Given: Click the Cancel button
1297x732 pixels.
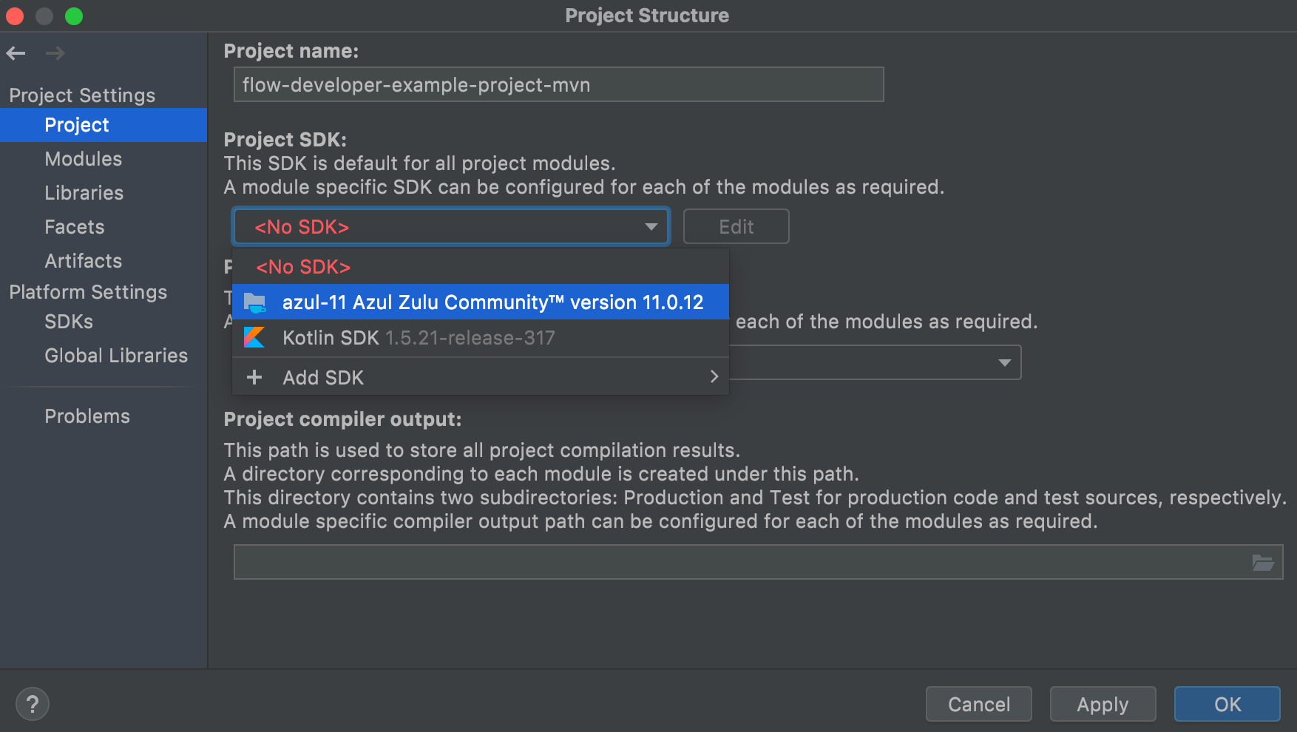Looking at the screenshot, I should coord(978,704).
